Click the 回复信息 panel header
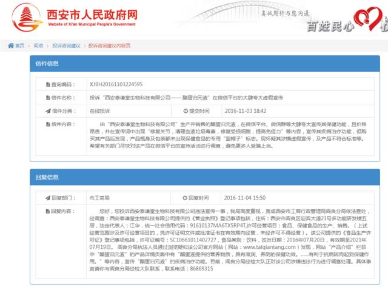The height and width of the screenshot is (287, 388). coord(205,177)
